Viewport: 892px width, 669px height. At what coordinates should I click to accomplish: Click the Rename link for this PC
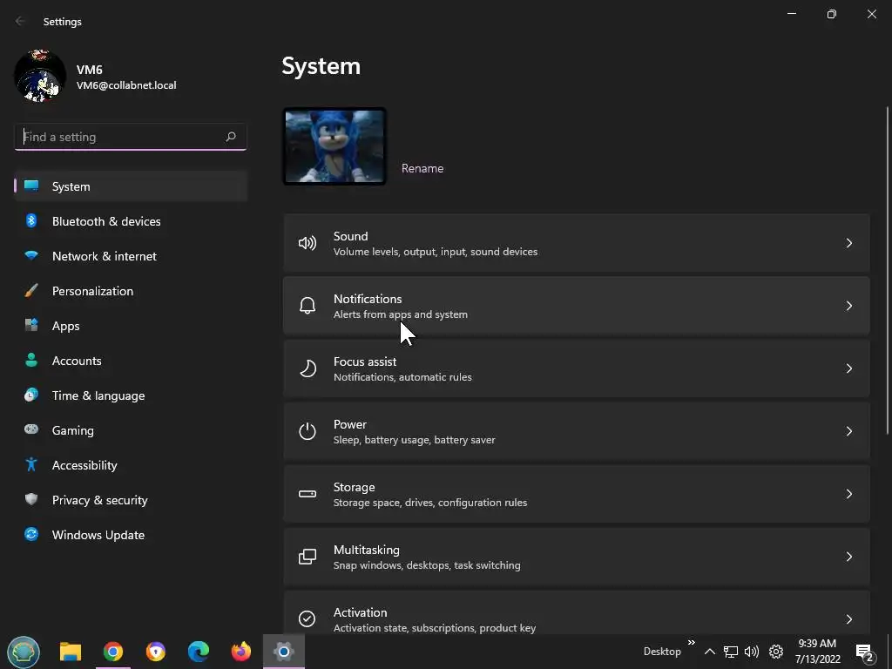tap(422, 168)
